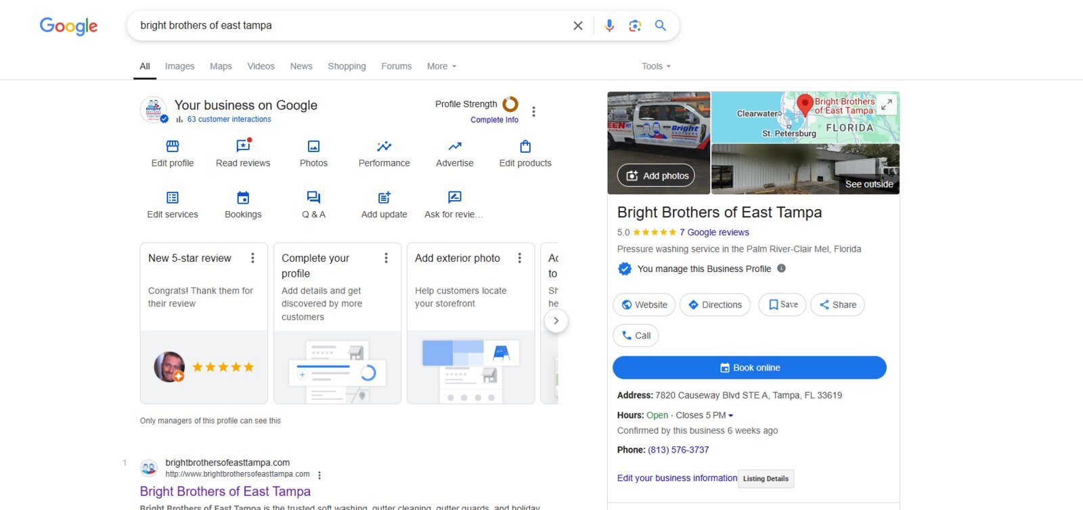Open Edit services shortcut

[x=173, y=205]
